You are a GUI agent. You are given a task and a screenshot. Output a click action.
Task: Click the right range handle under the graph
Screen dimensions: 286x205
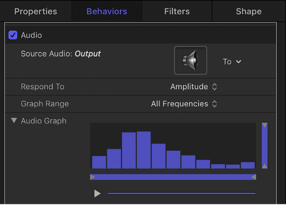point(253,177)
